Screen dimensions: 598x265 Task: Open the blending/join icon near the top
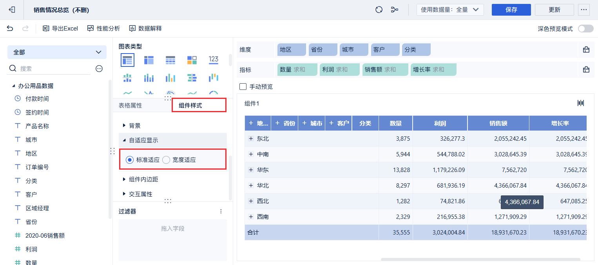click(x=395, y=9)
